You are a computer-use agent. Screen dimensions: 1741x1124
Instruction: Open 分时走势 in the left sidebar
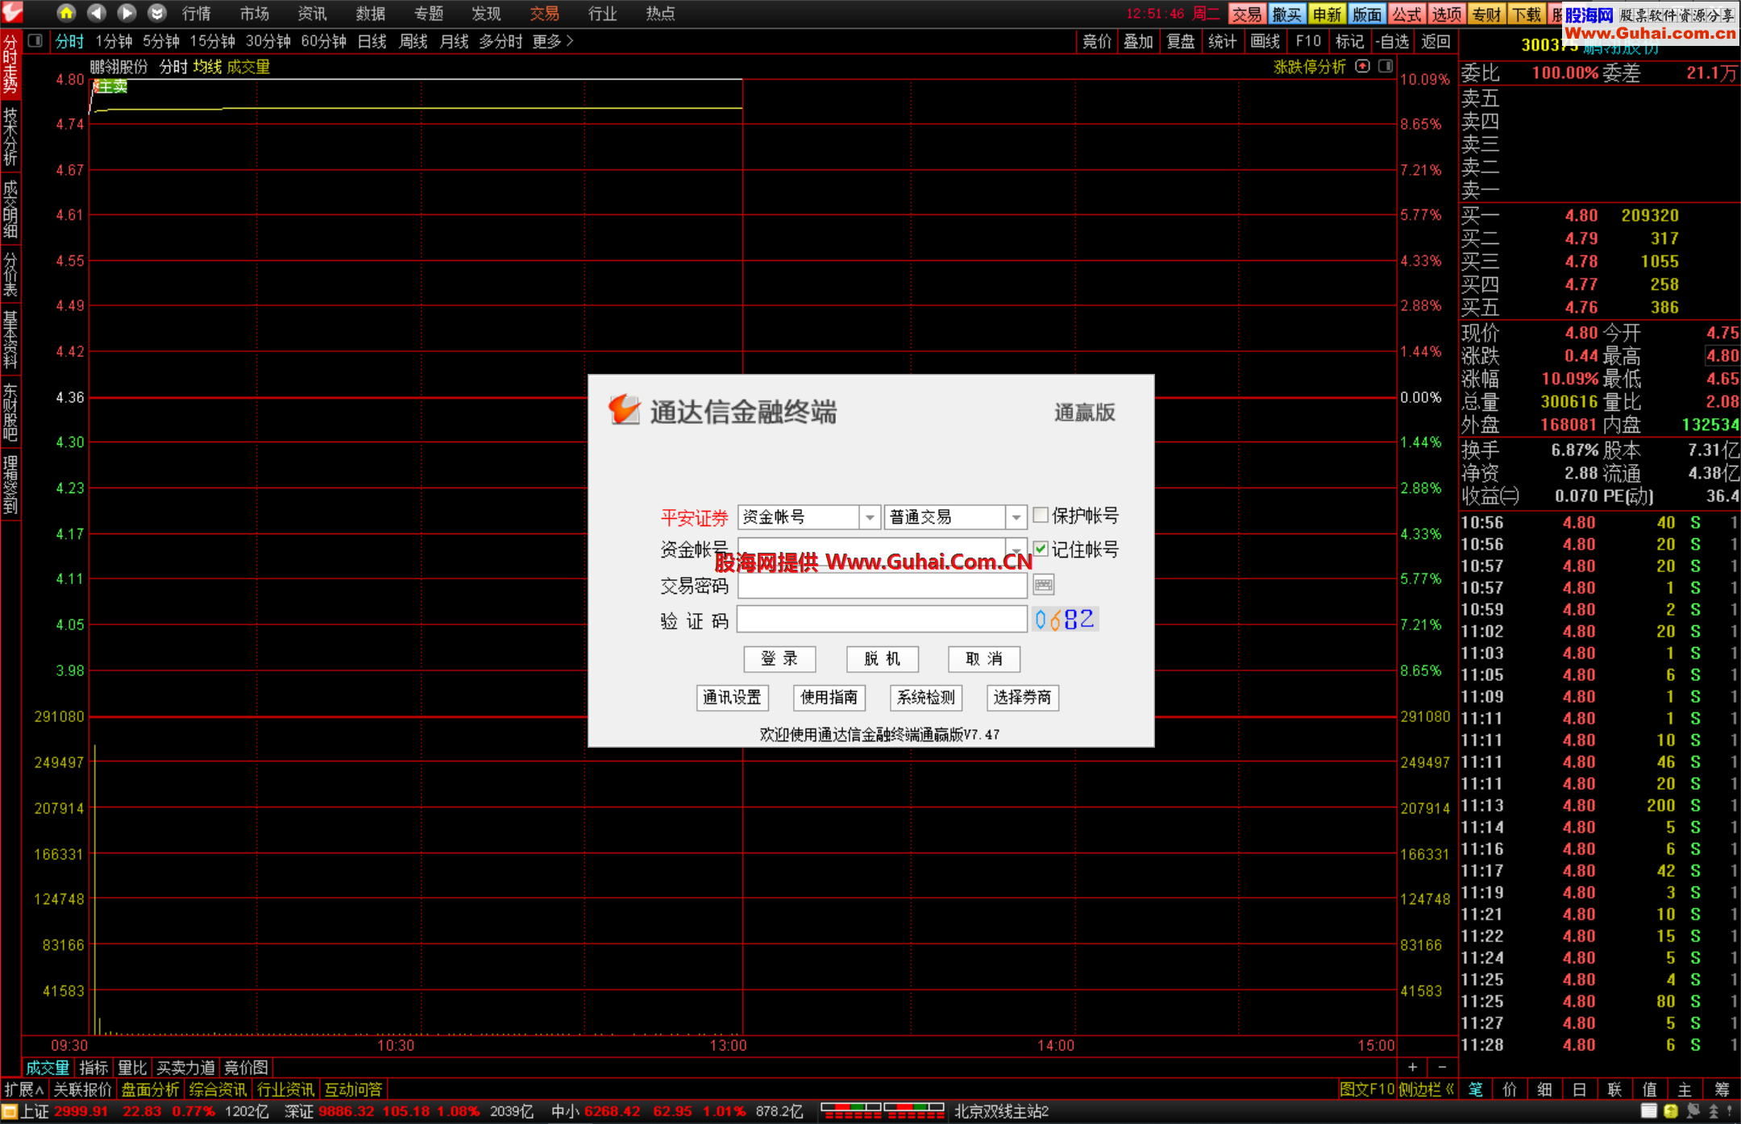[10, 66]
